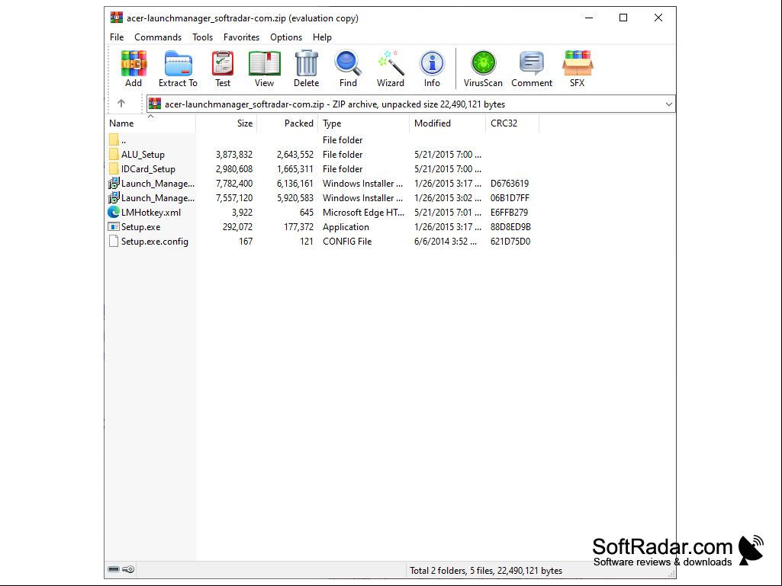Select the IDCard_Setup folder name
Image resolution: width=782 pixels, height=586 pixels.
(x=148, y=169)
